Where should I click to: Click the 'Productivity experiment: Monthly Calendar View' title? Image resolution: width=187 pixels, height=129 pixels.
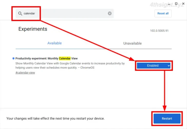46,59
